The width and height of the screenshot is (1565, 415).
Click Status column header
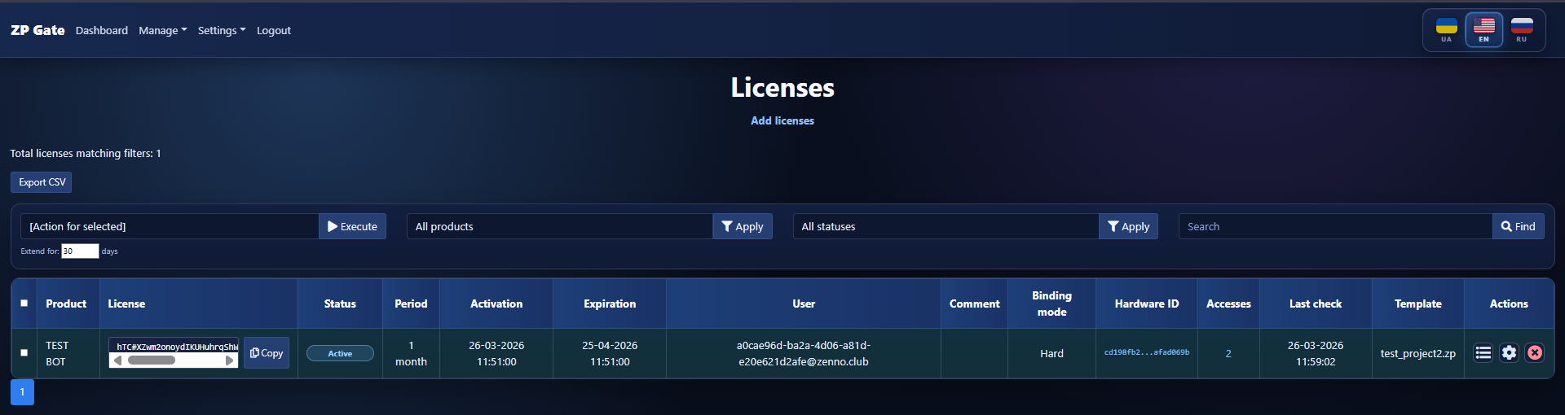pos(340,304)
